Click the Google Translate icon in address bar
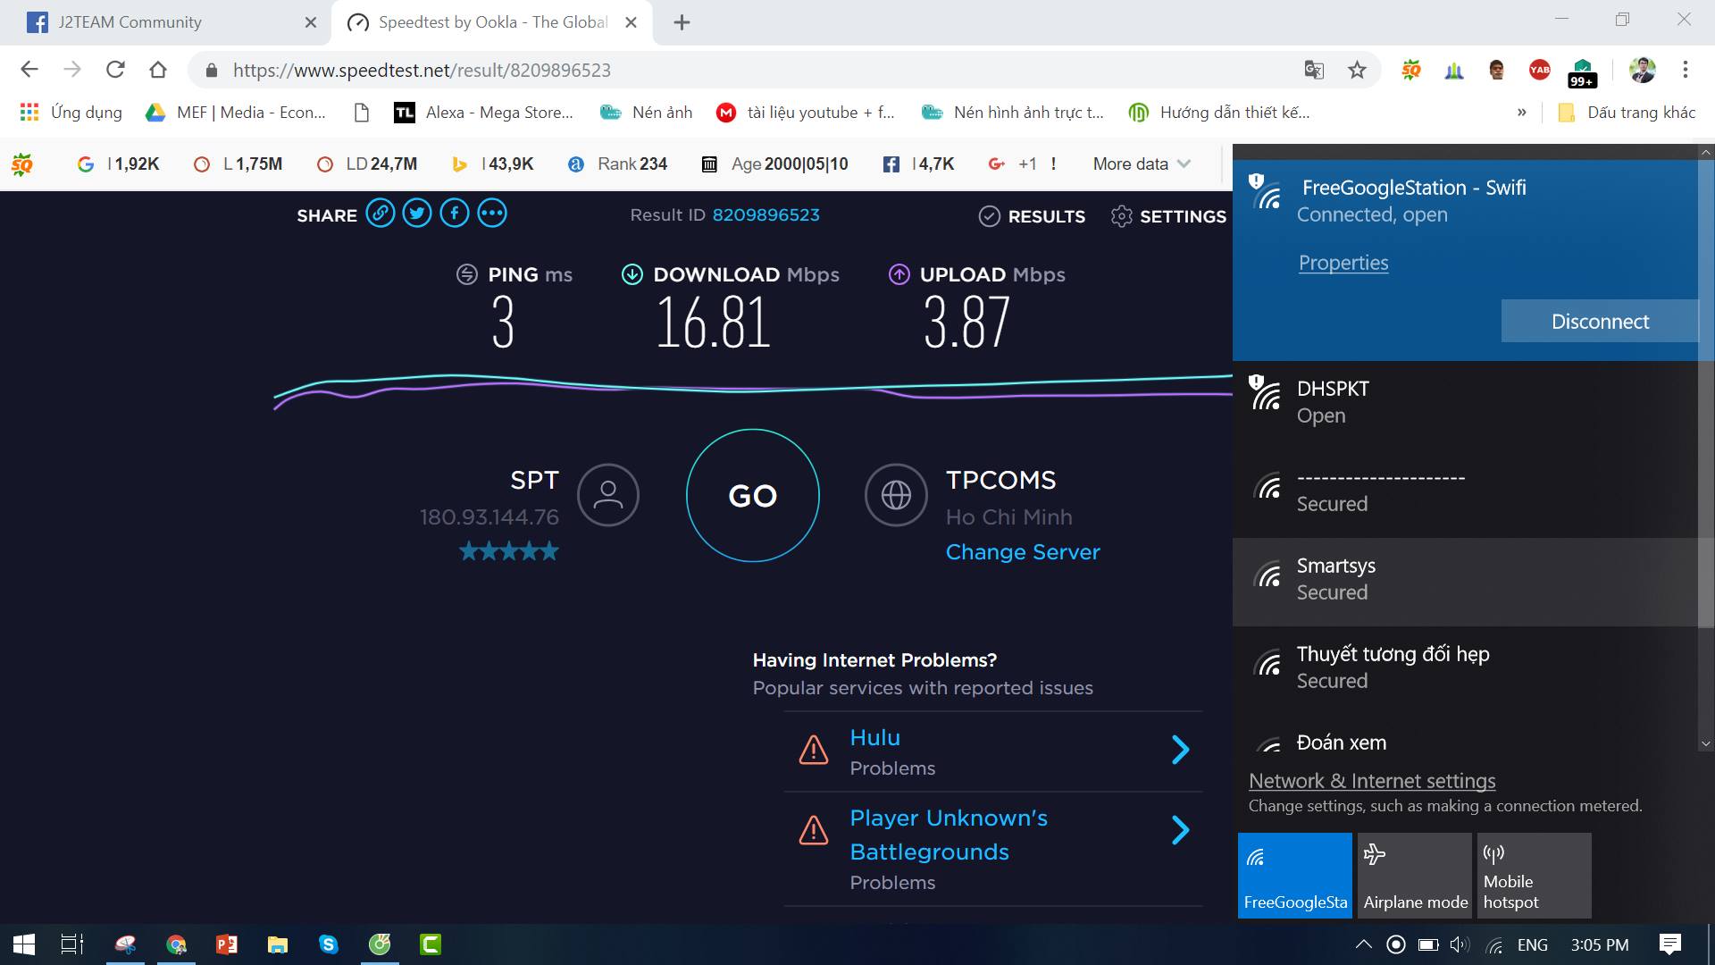The height and width of the screenshot is (965, 1715). pos(1314,70)
